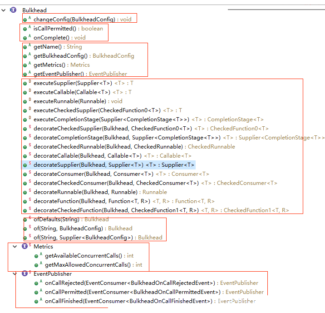Click the green method icon beside getAvailableConcurrentCalls

tap(36, 256)
